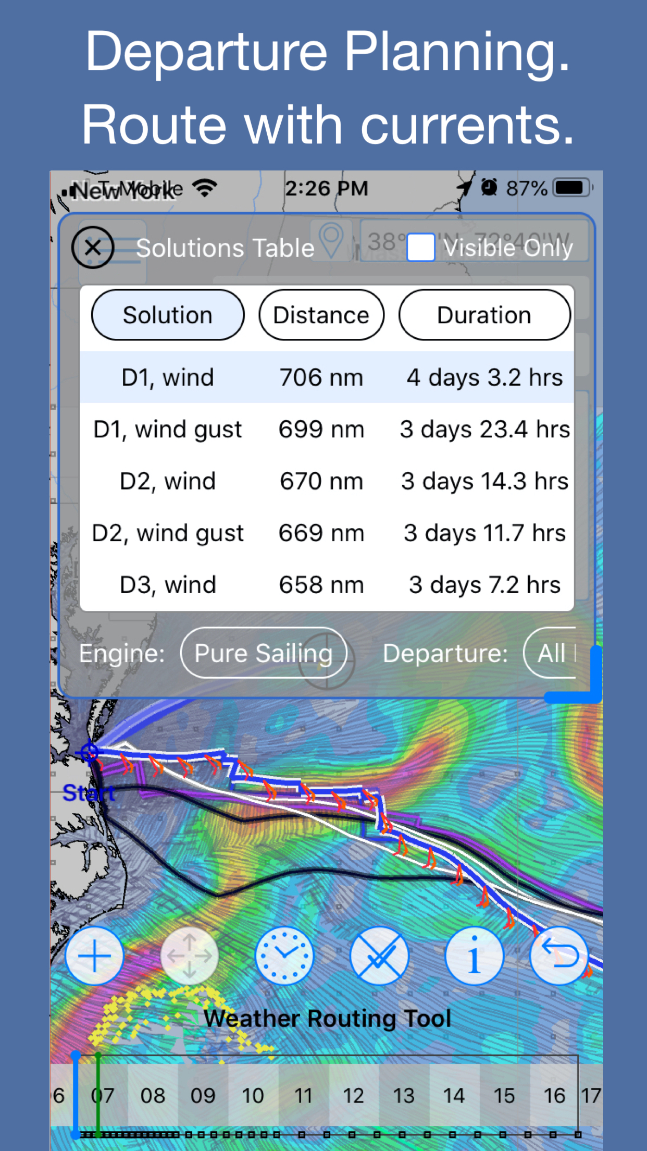The image size is (647, 1151).
Task: Tap the plus add-waypoint icon
Action: (94, 956)
